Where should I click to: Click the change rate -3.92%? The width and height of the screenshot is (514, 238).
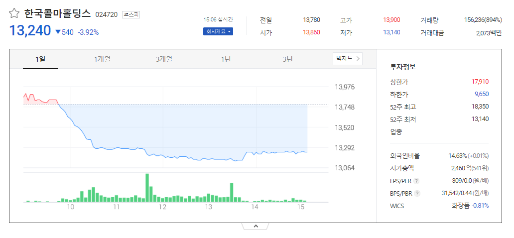tap(88, 32)
